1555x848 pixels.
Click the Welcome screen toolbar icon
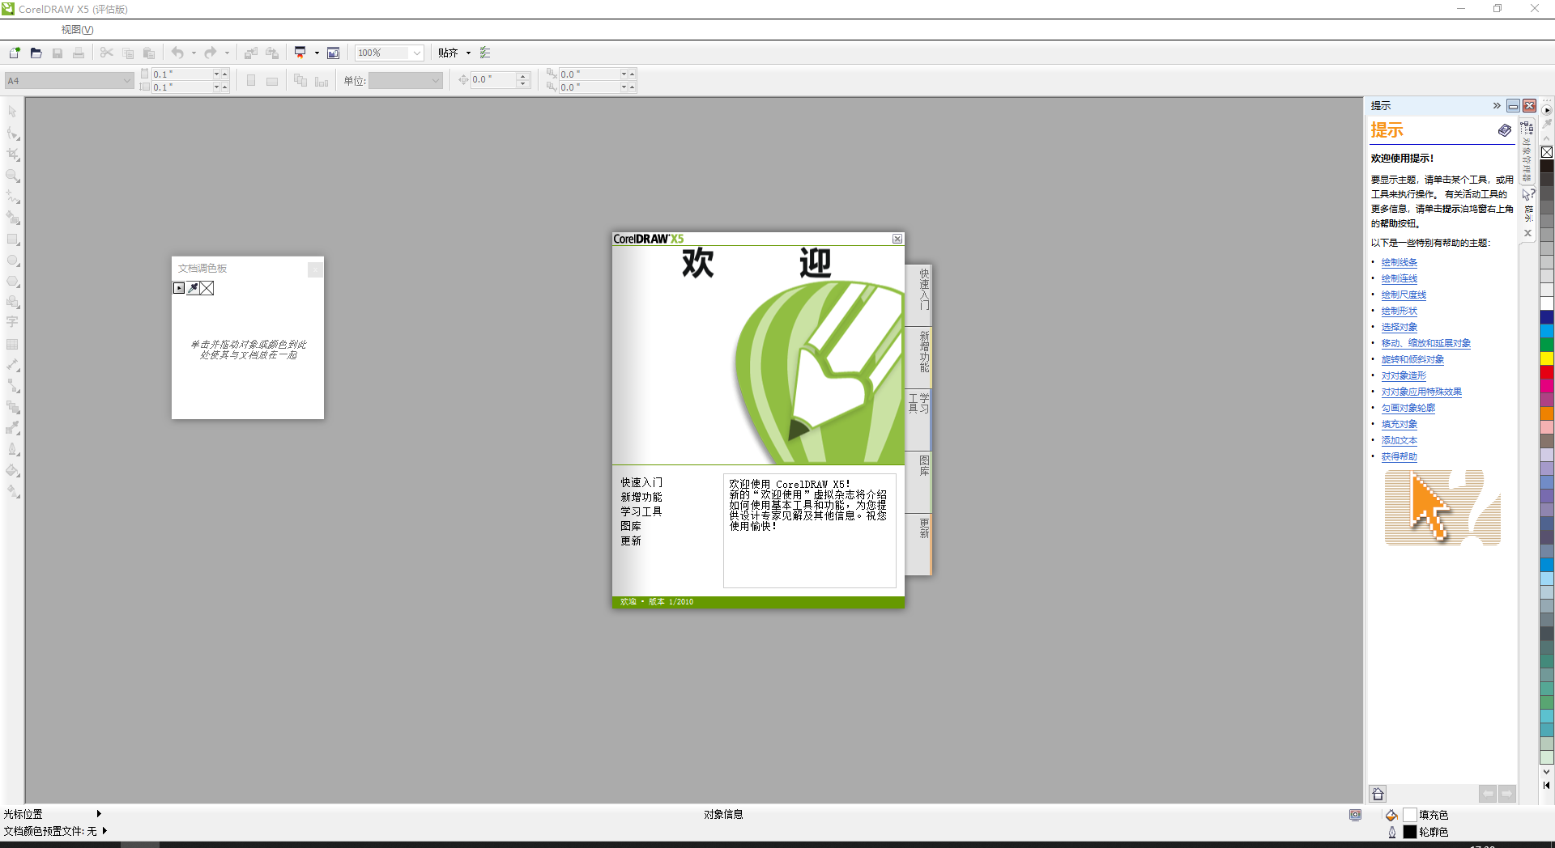333,53
